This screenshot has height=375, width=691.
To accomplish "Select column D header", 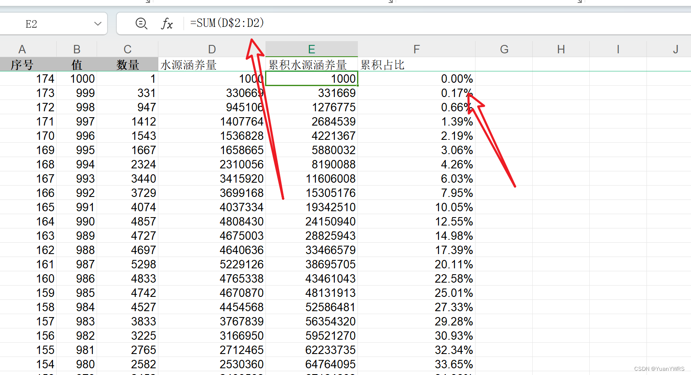I will [212, 50].
